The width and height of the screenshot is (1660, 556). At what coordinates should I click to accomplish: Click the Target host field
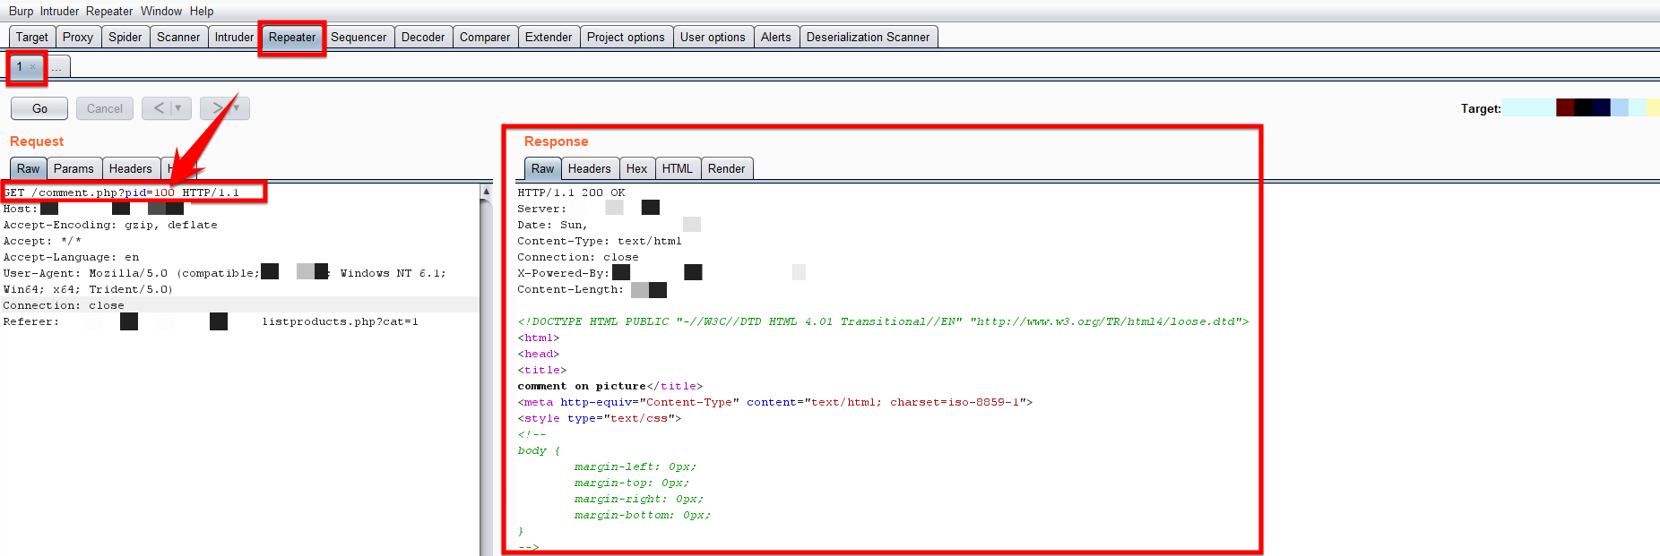(x=1579, y=108)
